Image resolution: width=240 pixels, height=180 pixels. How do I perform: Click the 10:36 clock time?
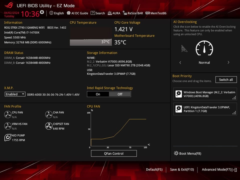(x=30, y=14)
